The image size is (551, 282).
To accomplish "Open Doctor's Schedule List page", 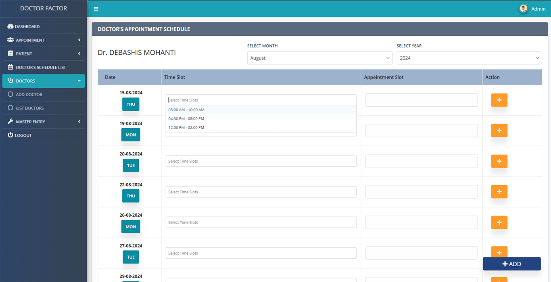I will (41, 67).
